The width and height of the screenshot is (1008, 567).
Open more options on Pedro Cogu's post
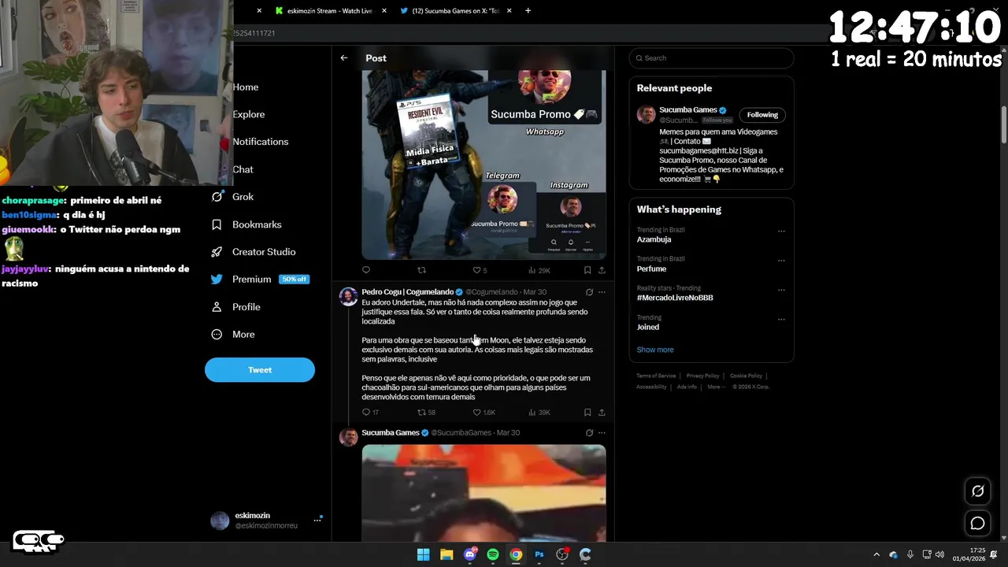602,292
